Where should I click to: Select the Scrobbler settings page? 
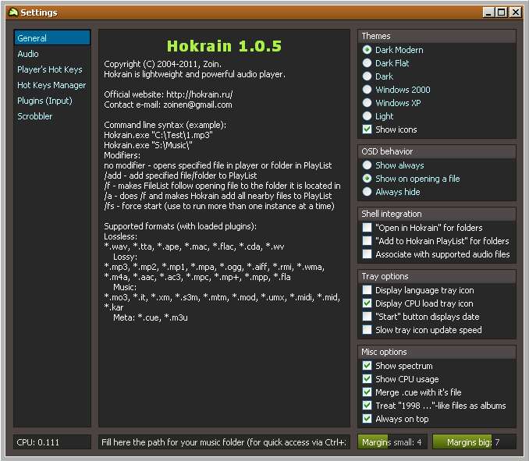tap(35, 116)
